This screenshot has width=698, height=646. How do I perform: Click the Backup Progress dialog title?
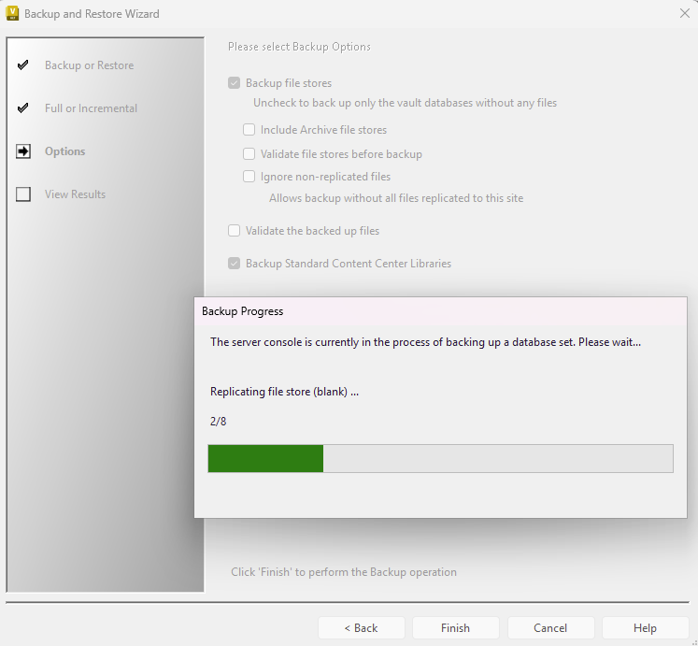click(243, 311)
